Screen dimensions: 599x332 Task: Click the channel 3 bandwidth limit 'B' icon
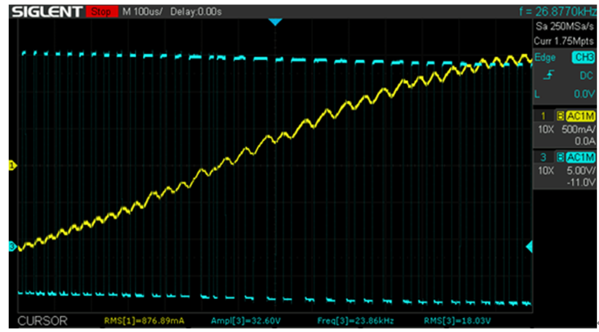(x=561, y=157)
